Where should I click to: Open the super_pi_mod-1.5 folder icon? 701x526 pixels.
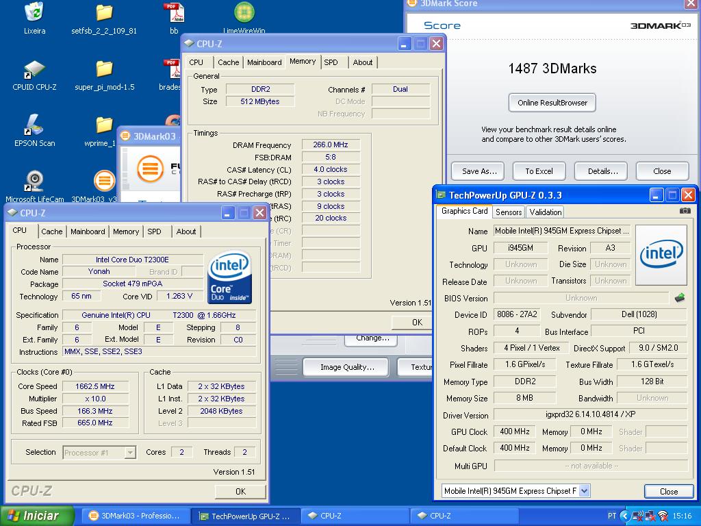tap(104, 69)
